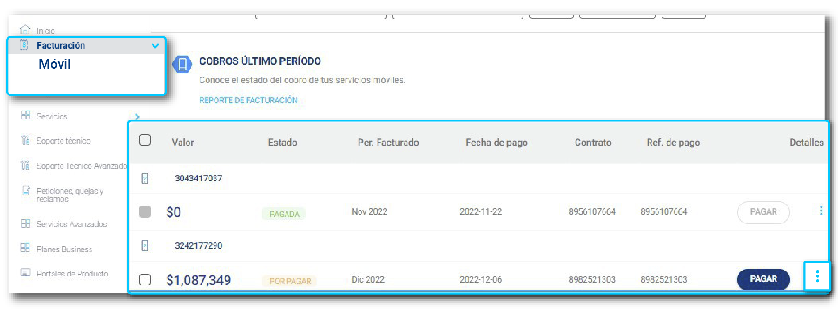Image resolution: width=838 pixels, height=309 pixels.
Task: Click the $1,087,349 amount
Action: [x=198, y=280]
